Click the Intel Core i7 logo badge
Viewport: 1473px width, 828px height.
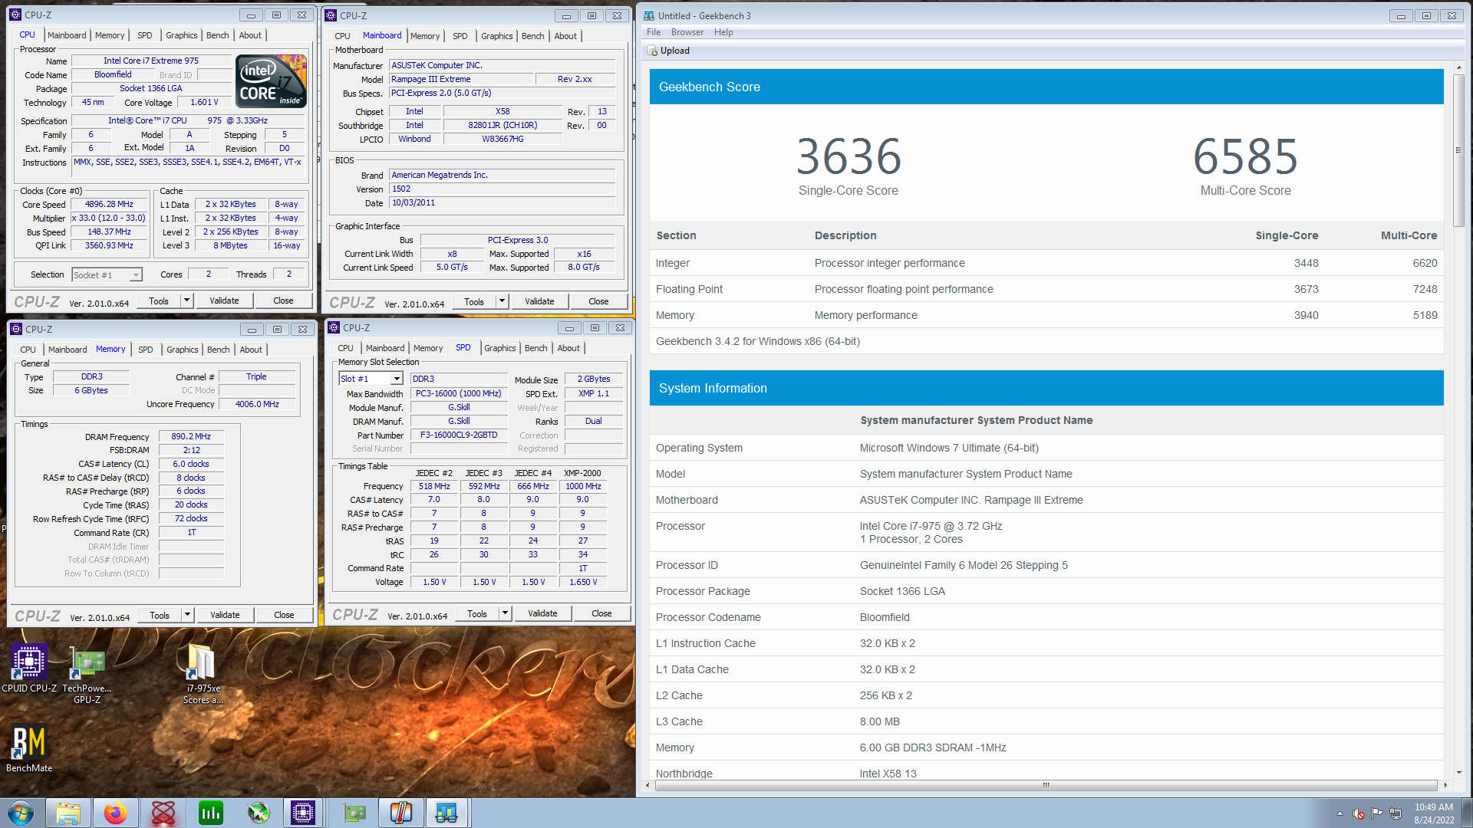(x=271, y=80)
